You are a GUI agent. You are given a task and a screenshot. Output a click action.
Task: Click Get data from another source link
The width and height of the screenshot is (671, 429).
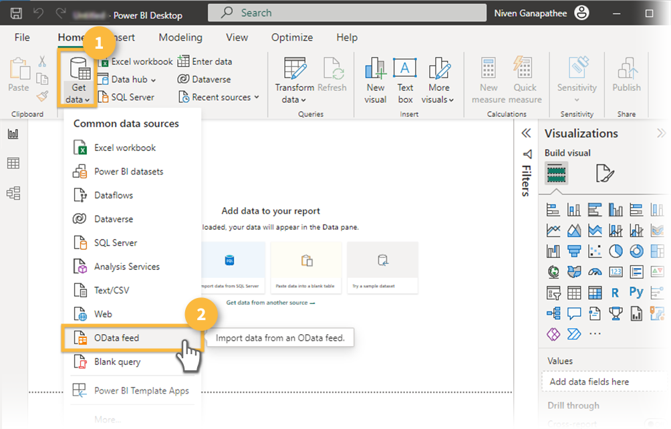271,303
